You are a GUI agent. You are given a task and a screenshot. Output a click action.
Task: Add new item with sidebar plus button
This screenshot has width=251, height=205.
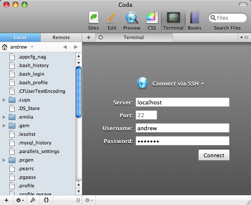pos(6,200)
